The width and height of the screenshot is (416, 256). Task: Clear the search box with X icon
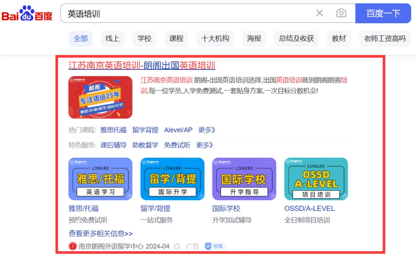click(x=319, y=13)
